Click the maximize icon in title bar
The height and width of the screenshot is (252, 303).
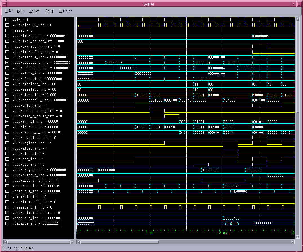(299, 4)
